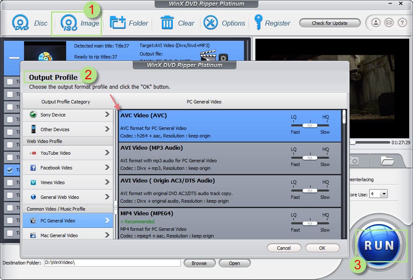Click the Destination Folder path field
The width and height of the screenshot is (413, 280).
113,262
